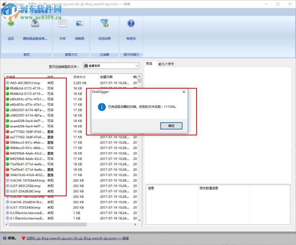Switch to 列举 list view icon
Screen dimensions: 296x245
[x=62, y=23]
